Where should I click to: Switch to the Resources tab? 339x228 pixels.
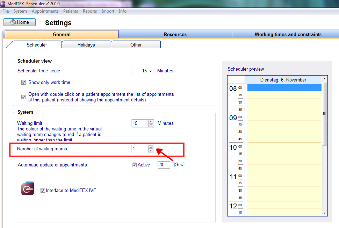coord(175,34)
